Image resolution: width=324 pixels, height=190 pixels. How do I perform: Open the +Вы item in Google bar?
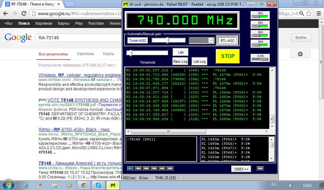8,23
